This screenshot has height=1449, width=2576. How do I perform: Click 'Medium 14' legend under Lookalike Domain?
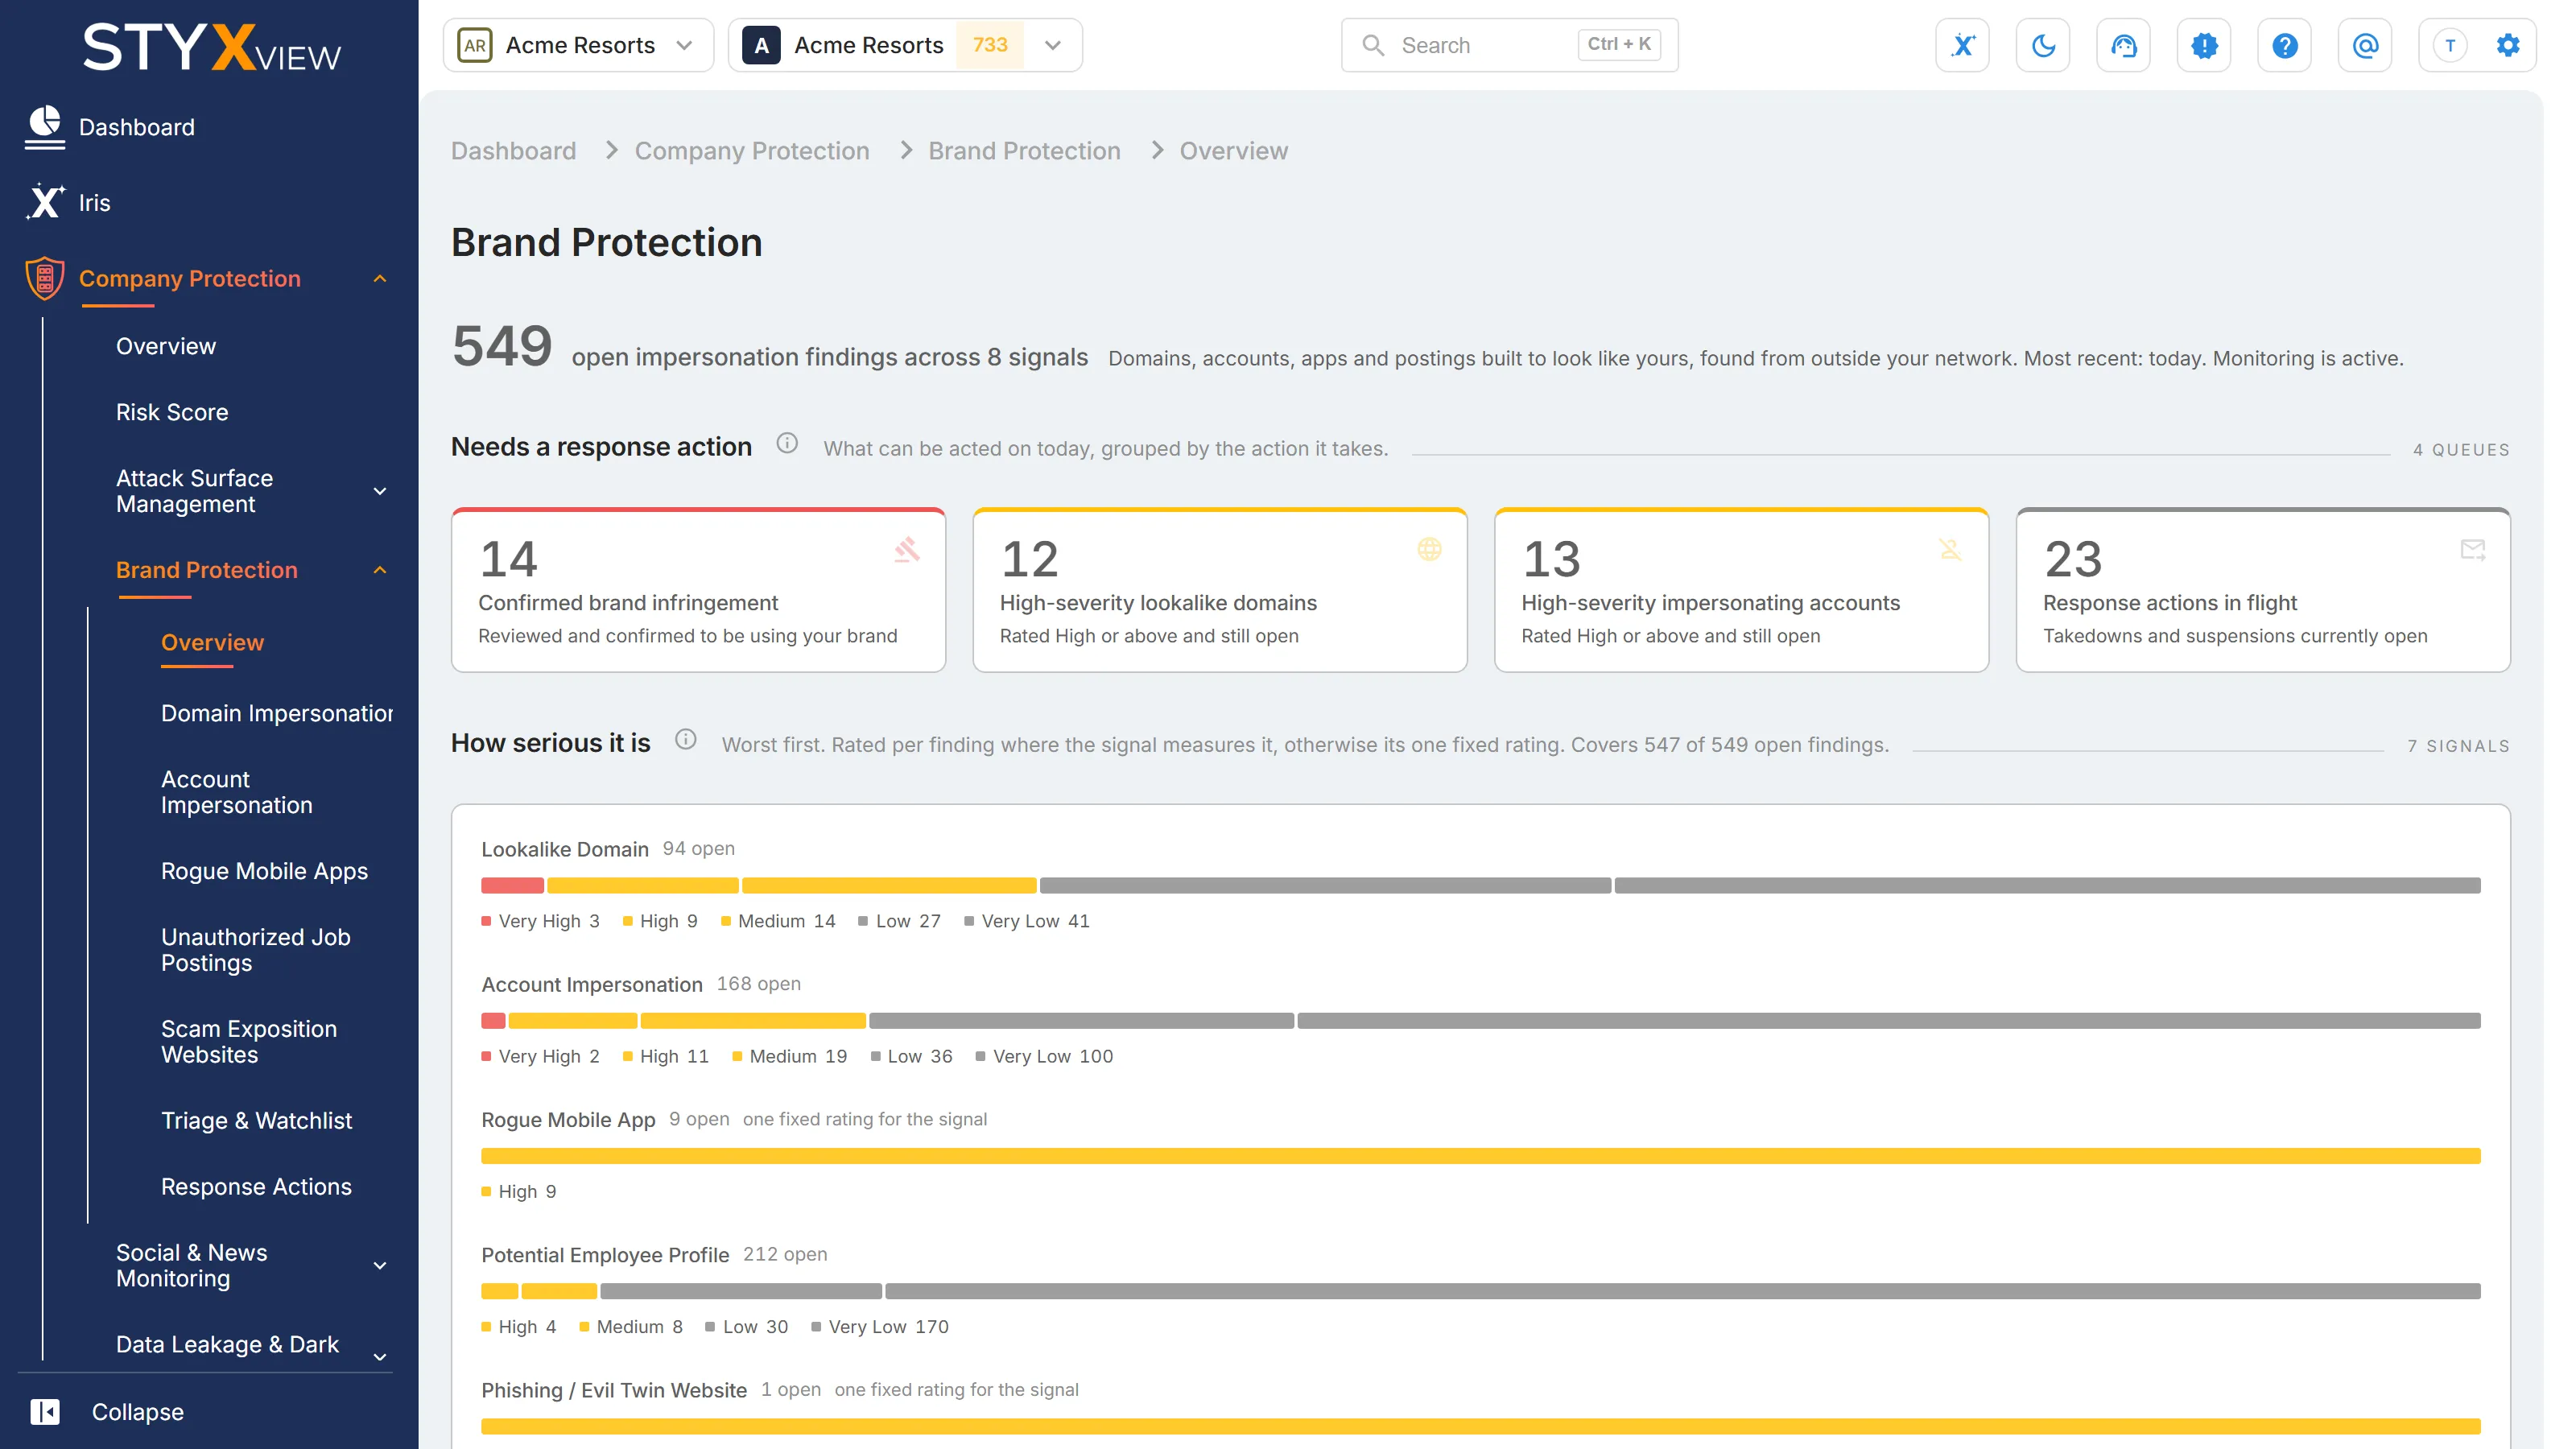778,921
